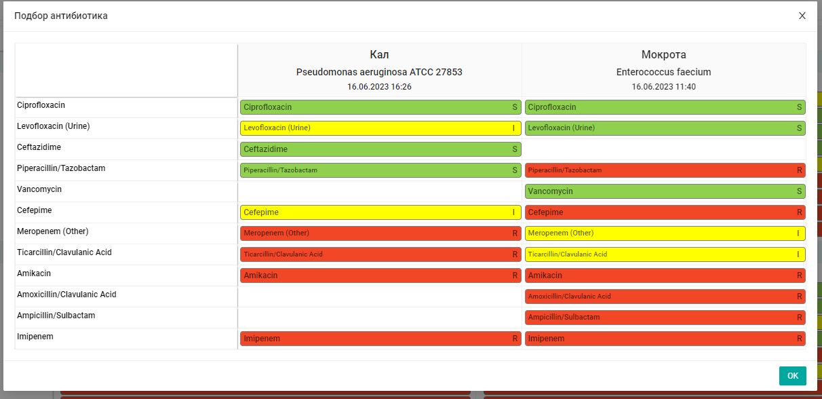Image resolution: width=822 pixels, height=399 pixels.
Task: Click the Мокрота sample column header
Action: (x=663, y=55)
